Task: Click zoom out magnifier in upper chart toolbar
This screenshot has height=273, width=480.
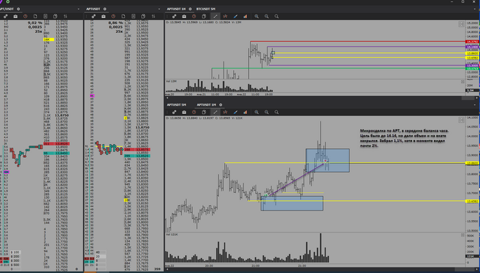Action: coord(267,16)
